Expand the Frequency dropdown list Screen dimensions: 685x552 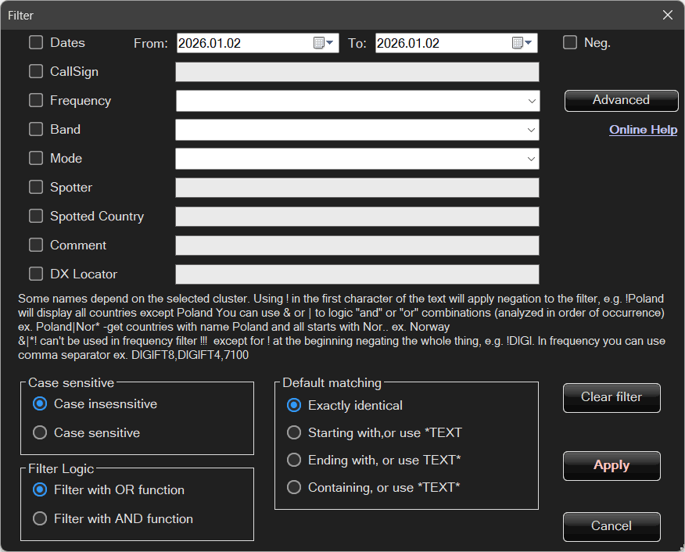pos(532,101)
